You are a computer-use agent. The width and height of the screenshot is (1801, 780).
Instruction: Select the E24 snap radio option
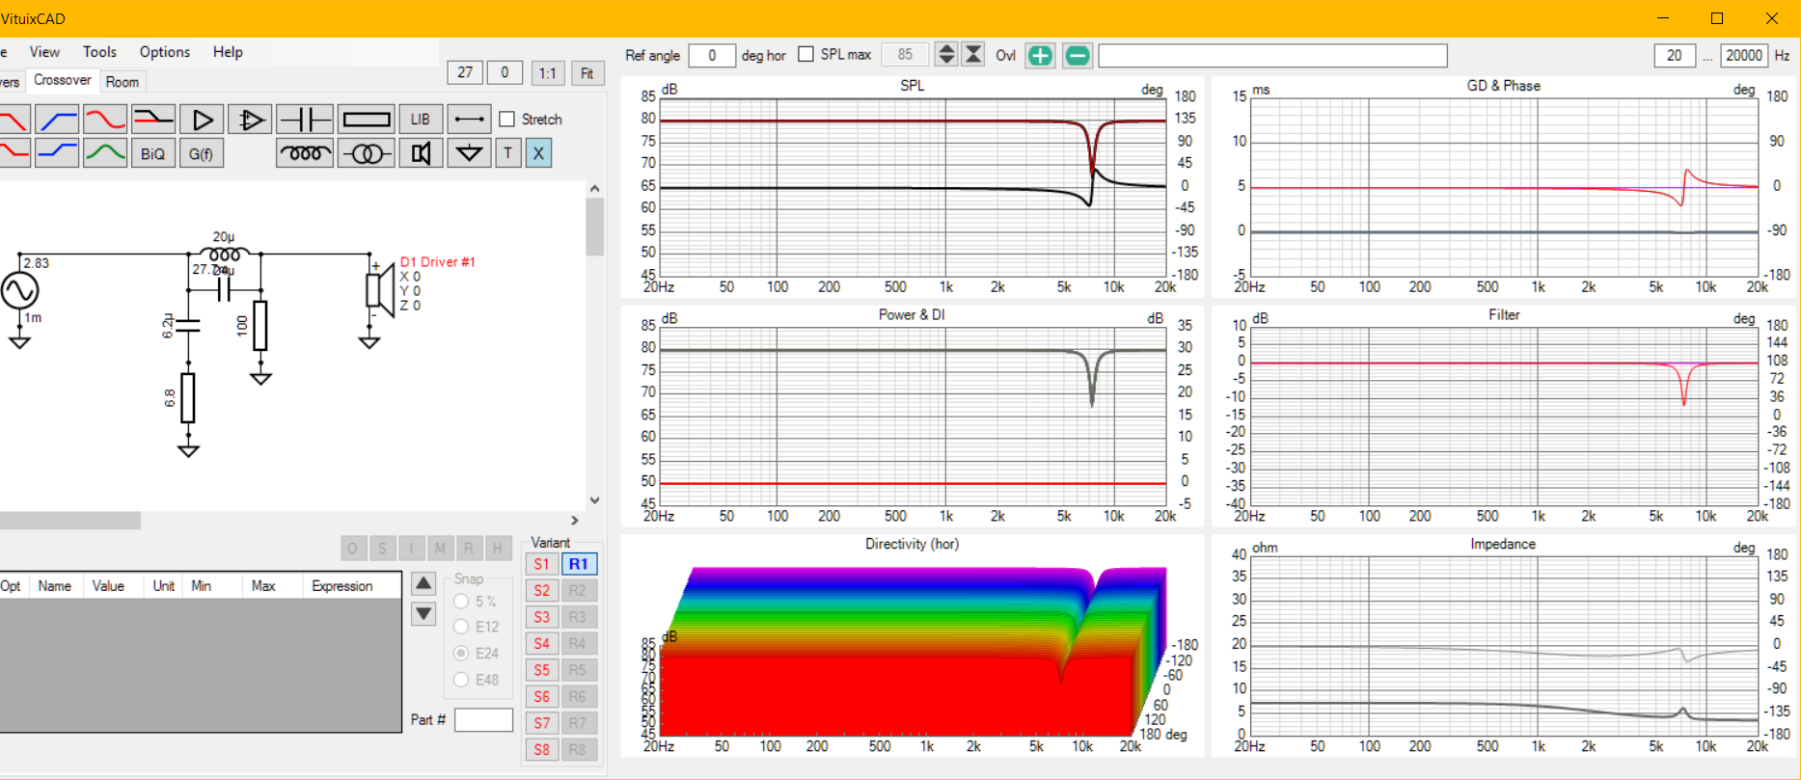[x=461, y=653]
